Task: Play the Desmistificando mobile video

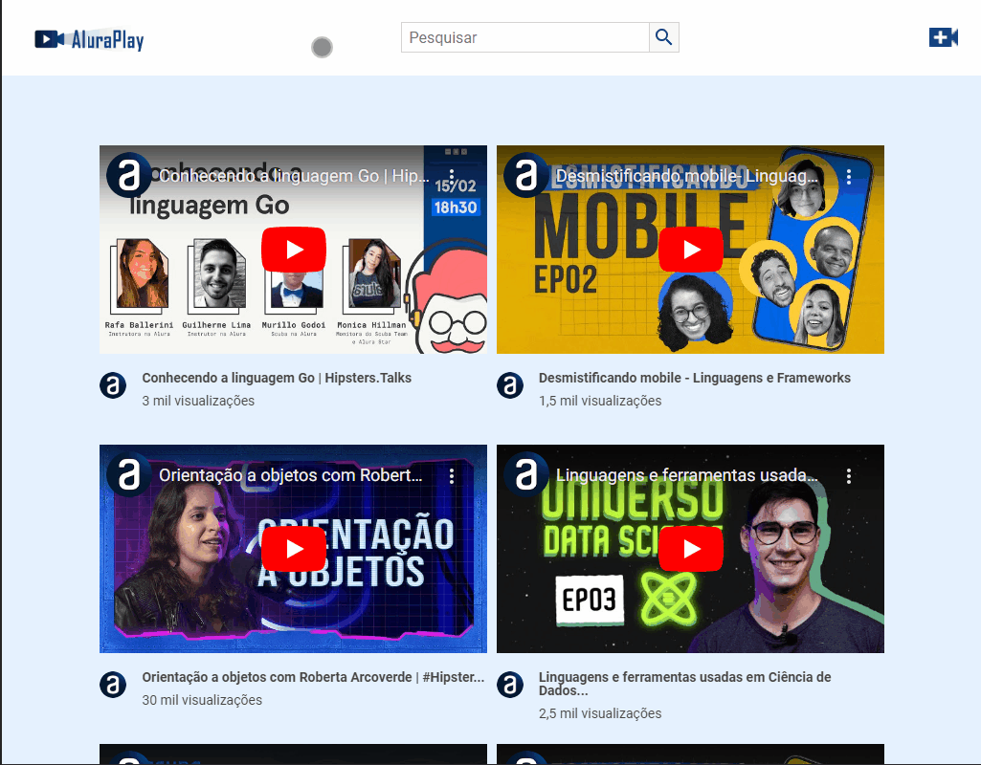Action: coord(691,250)
